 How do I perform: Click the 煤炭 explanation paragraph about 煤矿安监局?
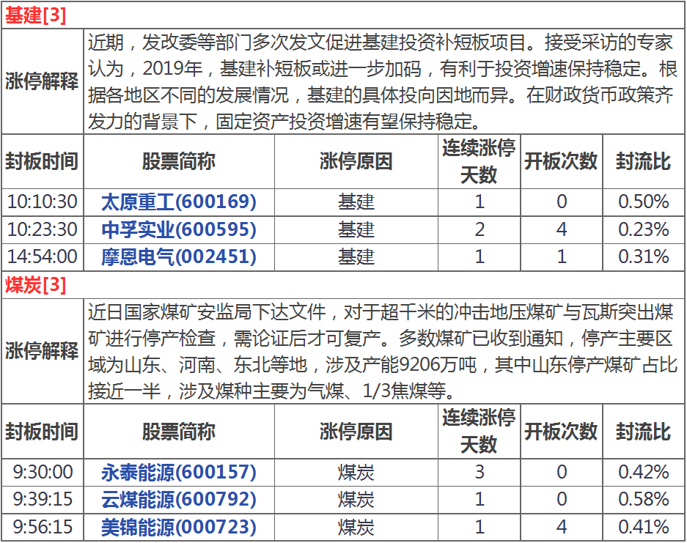click(381, 351)
